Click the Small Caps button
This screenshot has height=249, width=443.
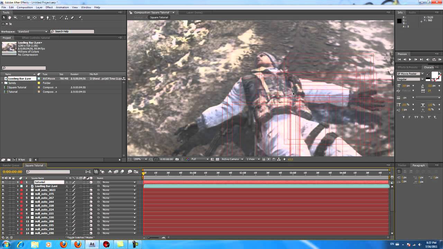pos(423,117)
